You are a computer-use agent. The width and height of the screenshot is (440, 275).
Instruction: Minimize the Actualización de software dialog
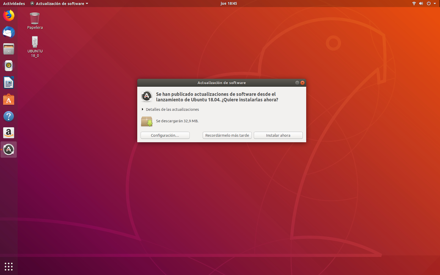pyautogui.click(x=297, y=83)
